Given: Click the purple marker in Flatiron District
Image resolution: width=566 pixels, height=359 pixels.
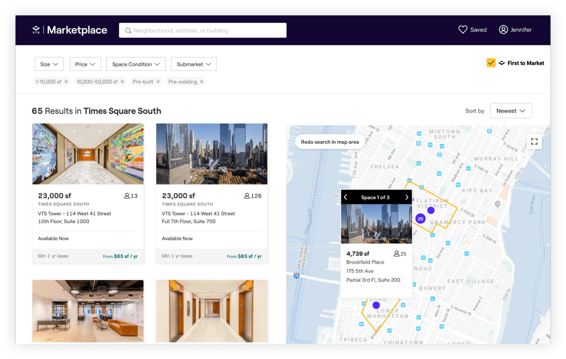Looking at the screenshot, I should [431, 210].
